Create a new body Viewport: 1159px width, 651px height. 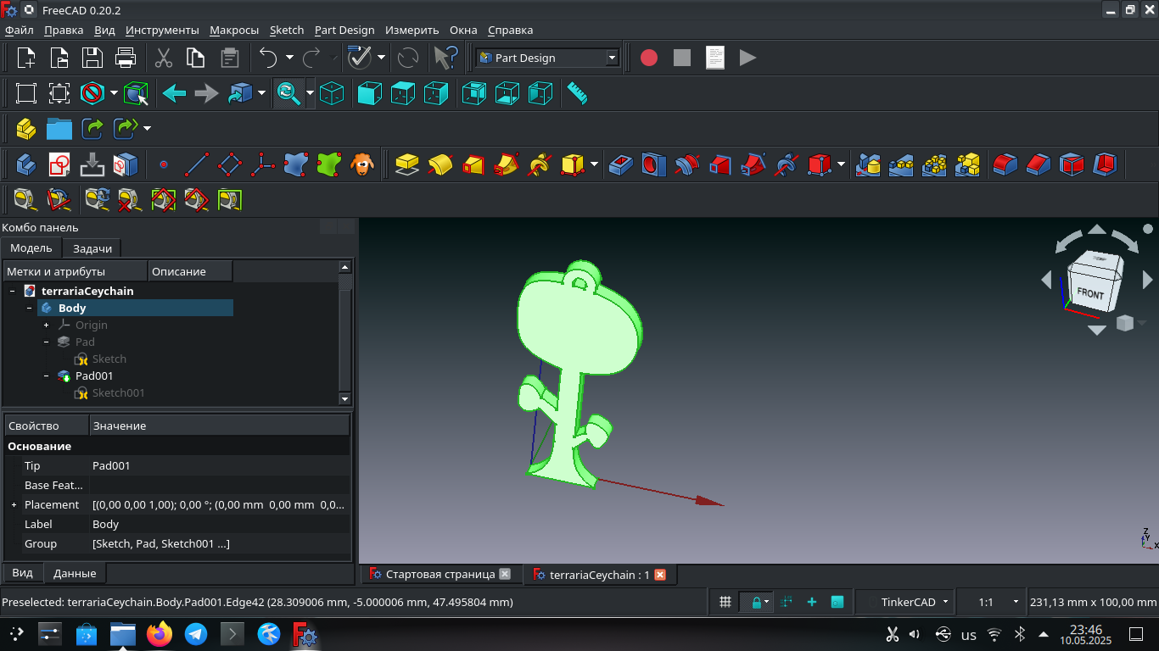tap(26, 164)
